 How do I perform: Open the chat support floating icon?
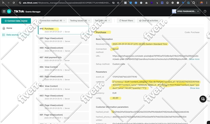coord(203,99)
